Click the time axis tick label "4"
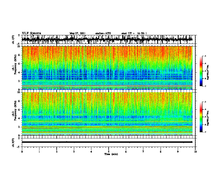This screenshot has width=220, height=170. point(91,152)
